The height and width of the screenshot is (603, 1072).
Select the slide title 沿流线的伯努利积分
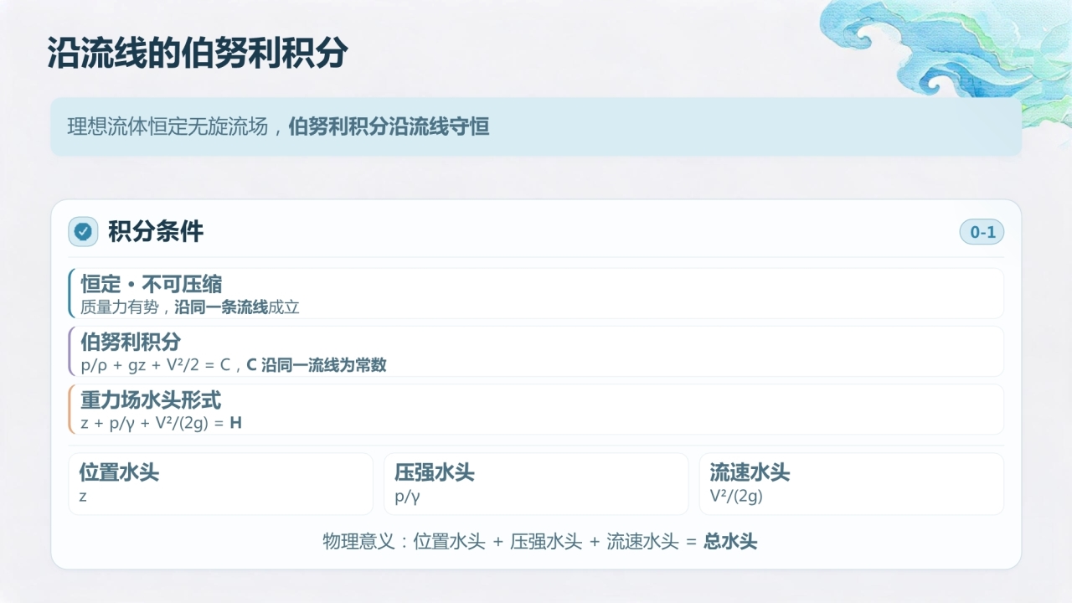pyautogui.click(x=198, y=53)
